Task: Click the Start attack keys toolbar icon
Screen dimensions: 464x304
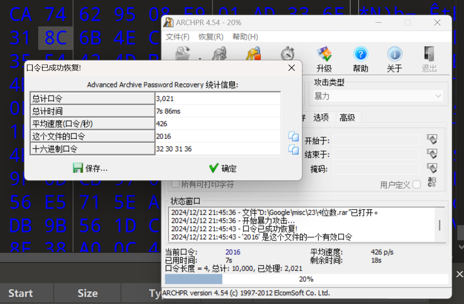Action: click(219, 54)
